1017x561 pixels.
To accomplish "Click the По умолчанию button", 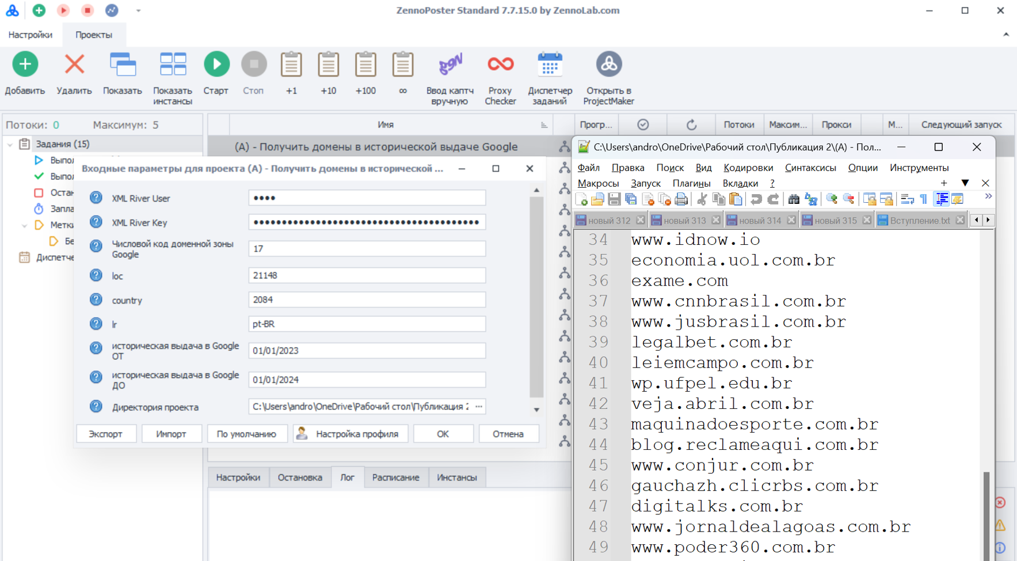I will [246, 434].
